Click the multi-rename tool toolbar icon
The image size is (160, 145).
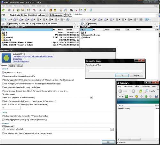[76, 10]
